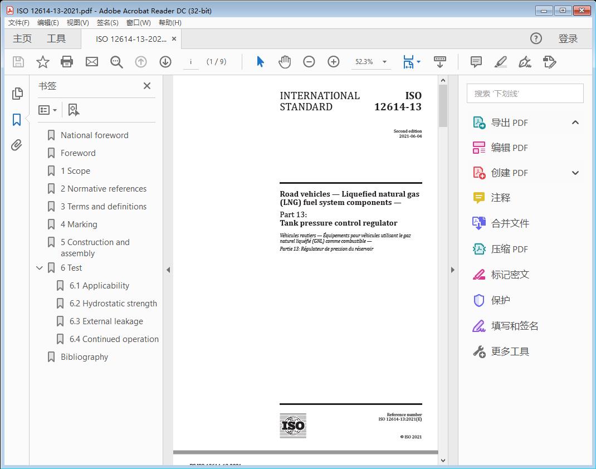Screen dimensions: 596x469
Task: Open the attachments paperclip panel
Action: (x=16, y=145)
